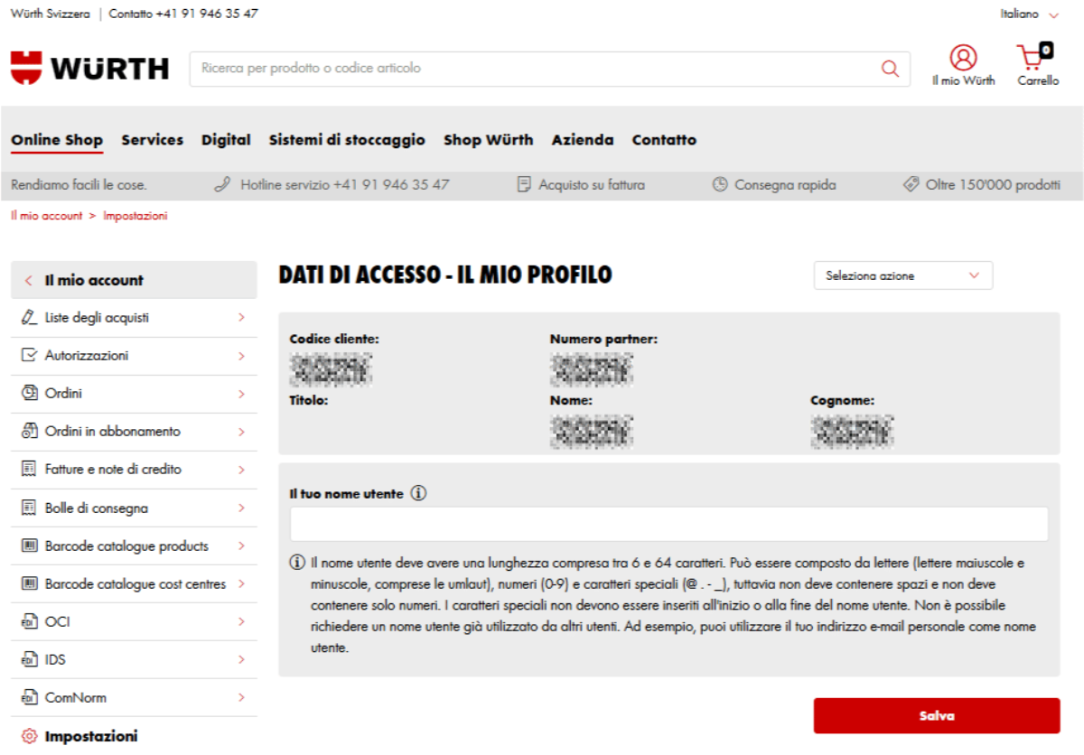The width and height of the screenshot is (1084, 755).
Task: Click the Fatture e note di credito icon
Action: (28, 470)
